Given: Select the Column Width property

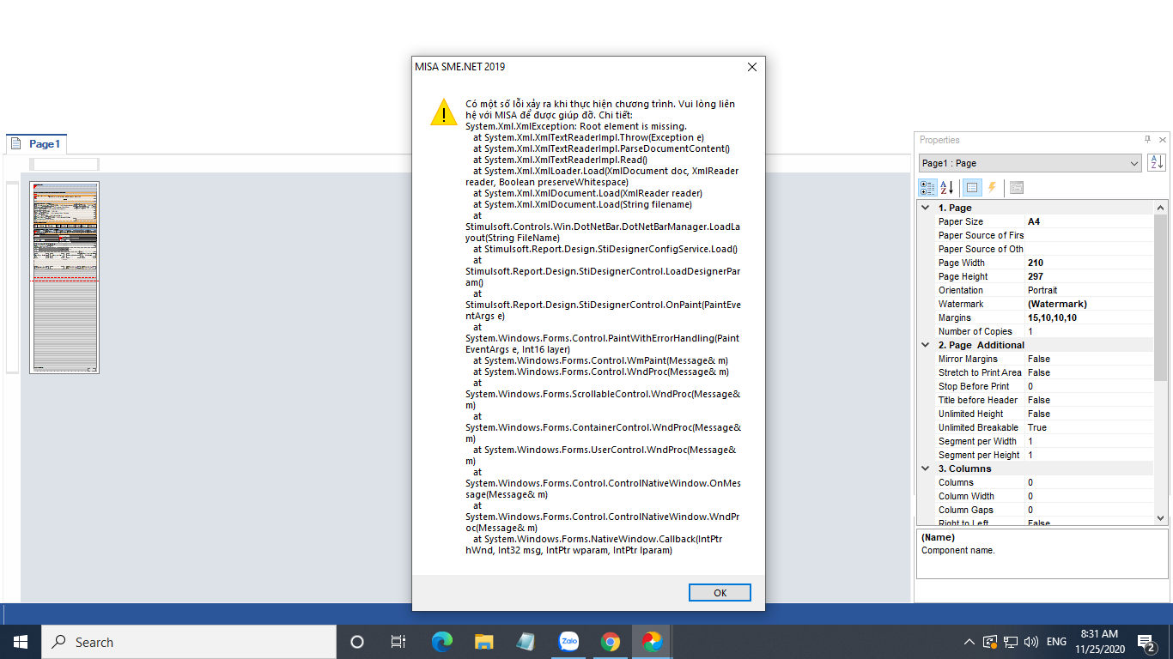Looking at the screenshot, I should click(1036, 496).
